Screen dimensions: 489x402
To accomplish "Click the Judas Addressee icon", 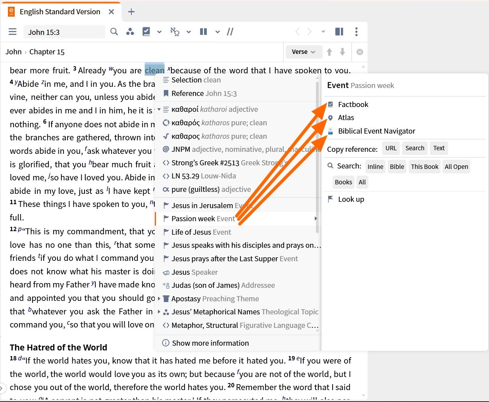I will pyautogui.click(x=166, y=285).
